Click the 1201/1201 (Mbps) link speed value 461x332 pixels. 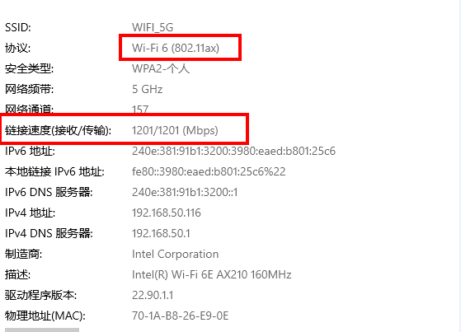[x=175, y=130]
